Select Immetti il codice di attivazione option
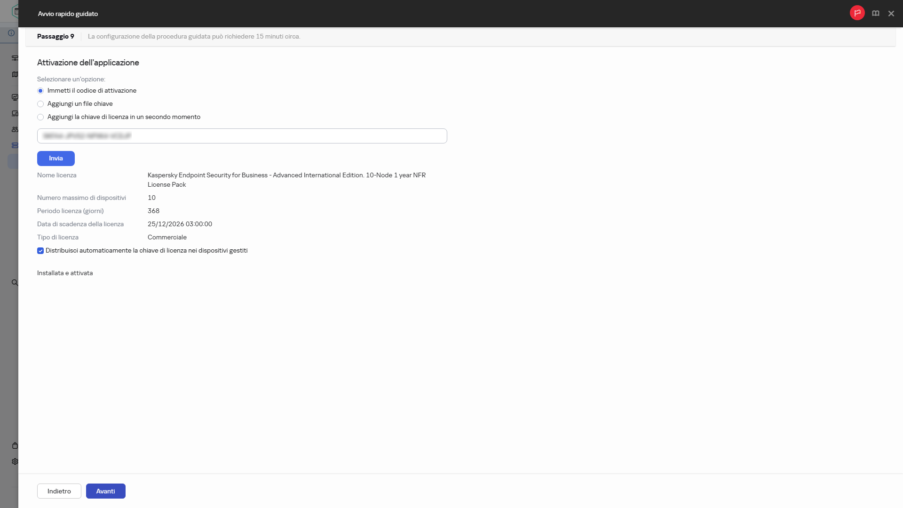The width and height of the screenshot is (903, 508). click(40, 91)
